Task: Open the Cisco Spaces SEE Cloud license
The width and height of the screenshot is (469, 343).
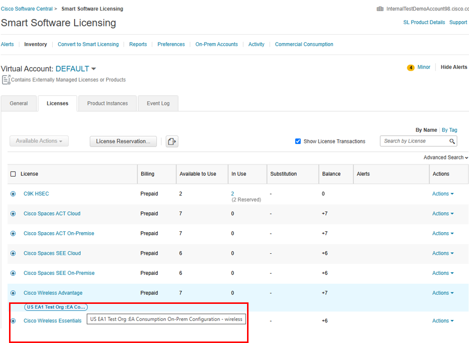Action: tap(52, 253)
